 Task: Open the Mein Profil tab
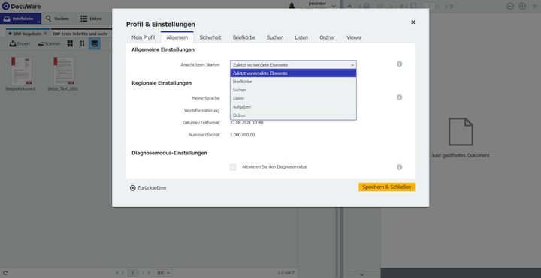(x=143, y=37)
